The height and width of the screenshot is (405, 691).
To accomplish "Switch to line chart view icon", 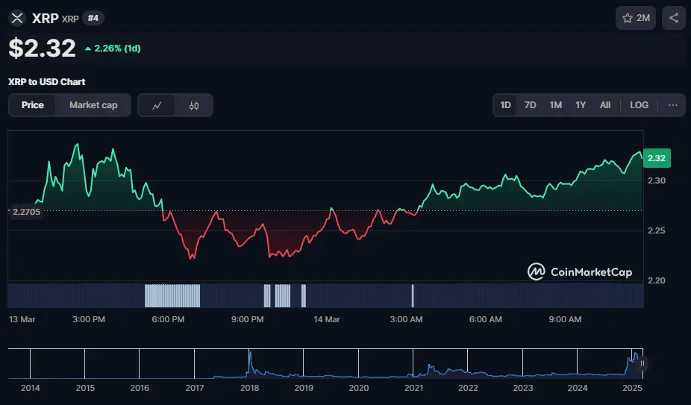I will [x=157, y=105].
